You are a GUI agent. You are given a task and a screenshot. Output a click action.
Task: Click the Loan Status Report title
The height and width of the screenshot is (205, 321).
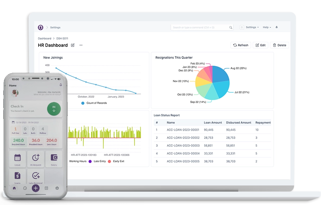[x=166, y=115]
